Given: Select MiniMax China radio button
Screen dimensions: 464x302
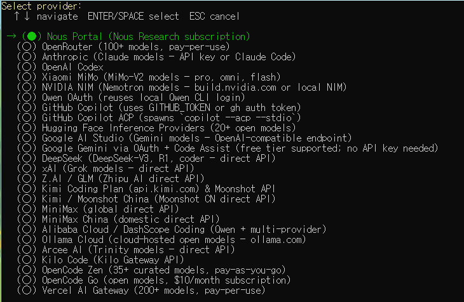Looking at the screenshot, I should [27, 219].
